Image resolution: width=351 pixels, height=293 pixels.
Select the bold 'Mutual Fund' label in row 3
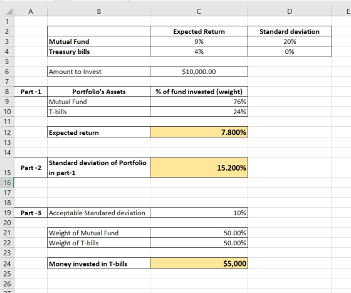[x=99, y=41]
